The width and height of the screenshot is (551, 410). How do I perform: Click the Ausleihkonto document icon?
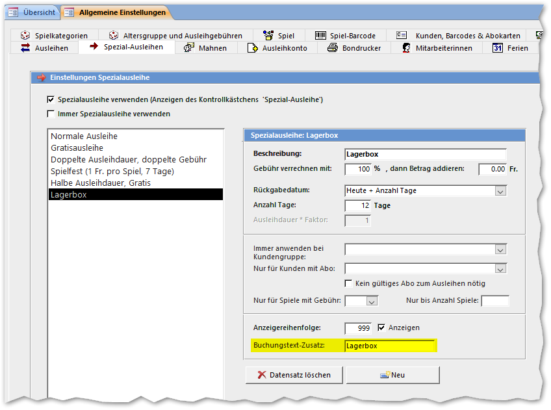coord(252,48)
